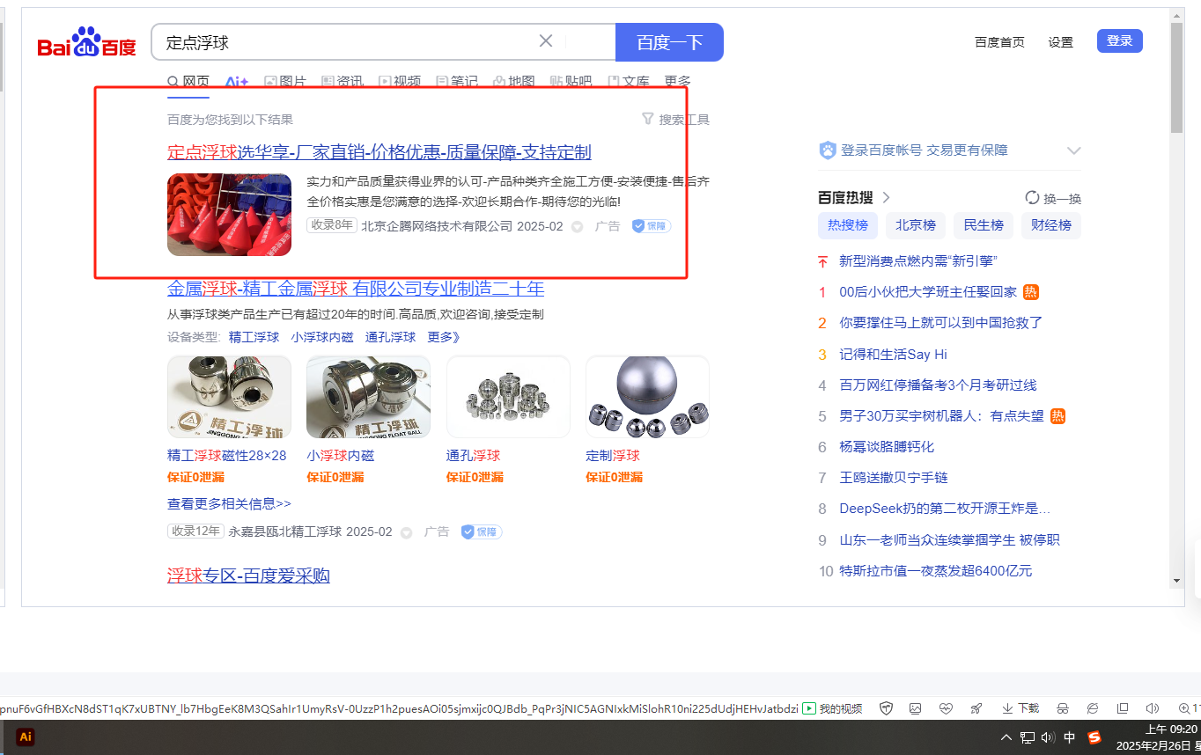1201x755 pixels.
Task: Click the taskbar network icon
Action: click(x=1028, y=737)
